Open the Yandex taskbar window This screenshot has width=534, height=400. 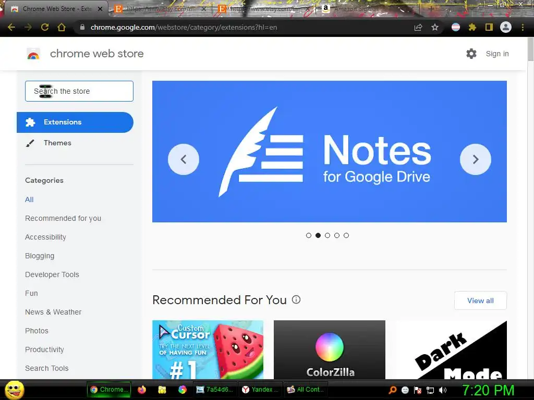260,390
